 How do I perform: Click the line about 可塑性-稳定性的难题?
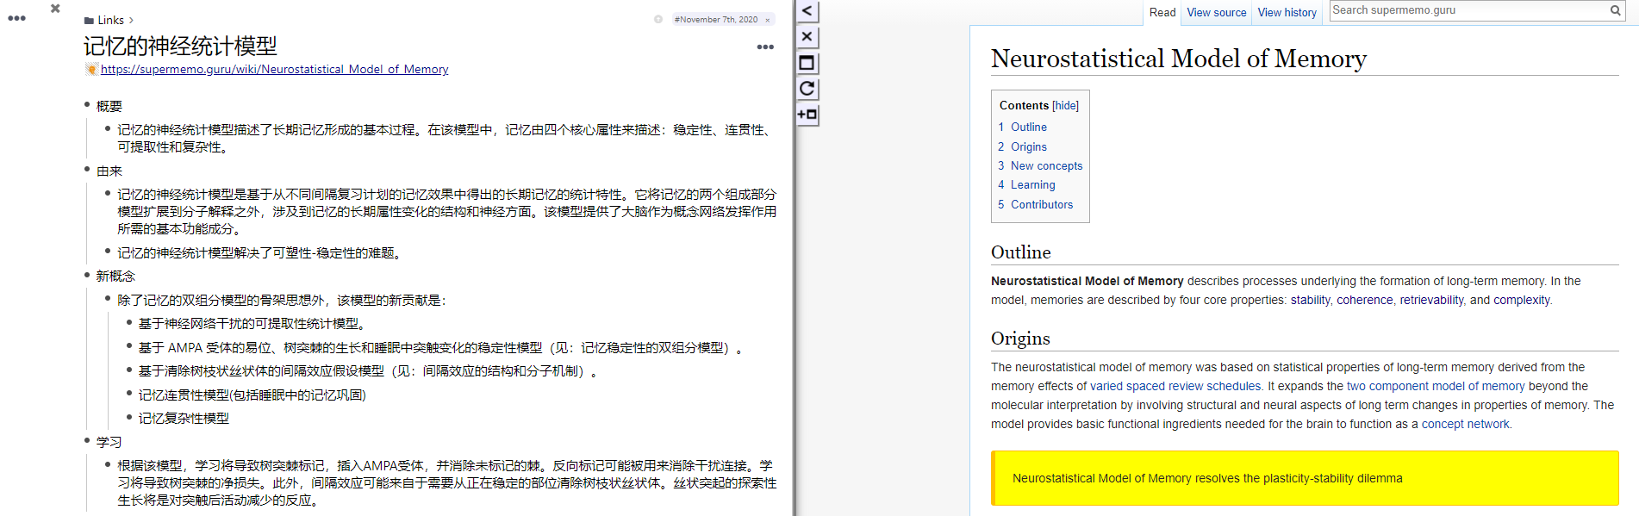click(x=259, y=252)
